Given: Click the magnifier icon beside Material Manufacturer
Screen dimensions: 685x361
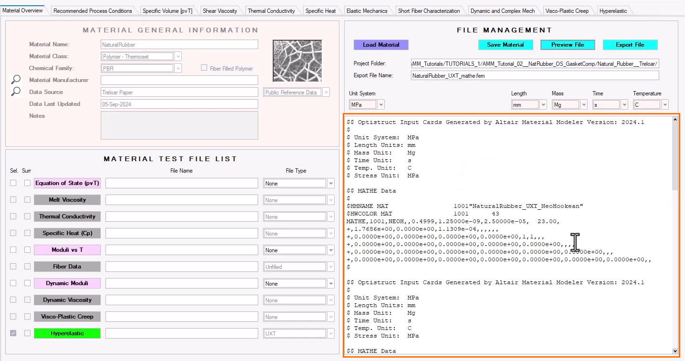Looking at the screenshot, I should click(x=16, y=80).
